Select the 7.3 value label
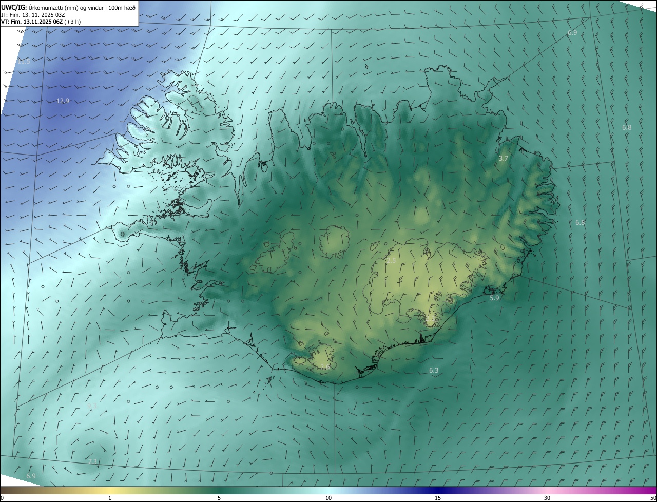The width and height of the screenshot is (657, 502). [92, 462]
